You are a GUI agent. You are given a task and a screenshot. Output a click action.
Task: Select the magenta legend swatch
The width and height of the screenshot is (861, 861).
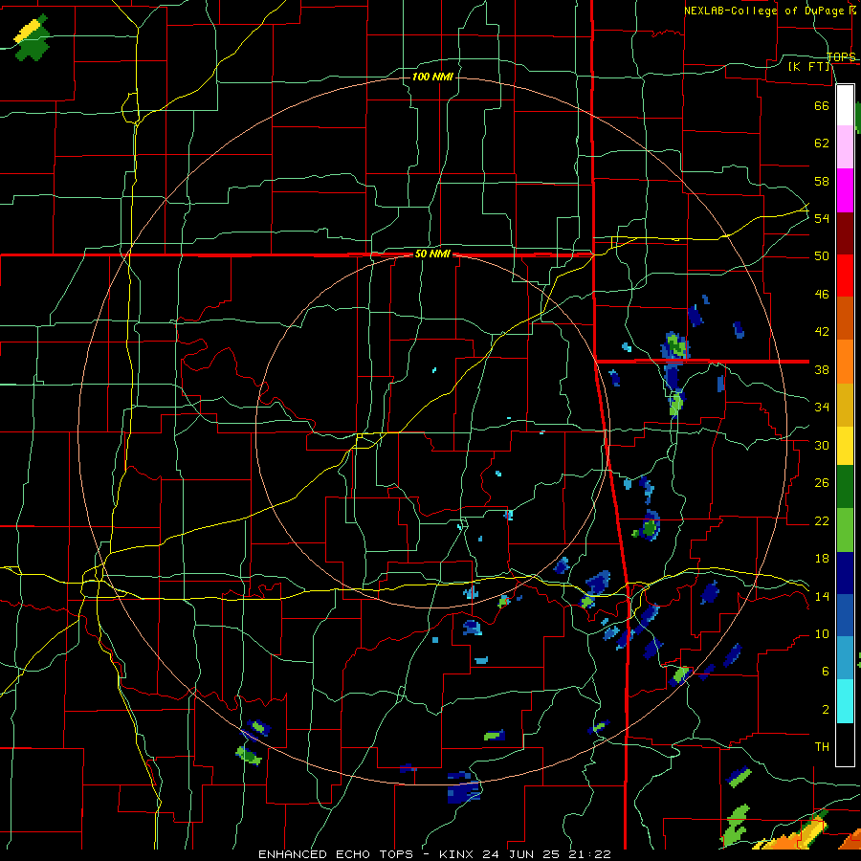pos(845,190)
